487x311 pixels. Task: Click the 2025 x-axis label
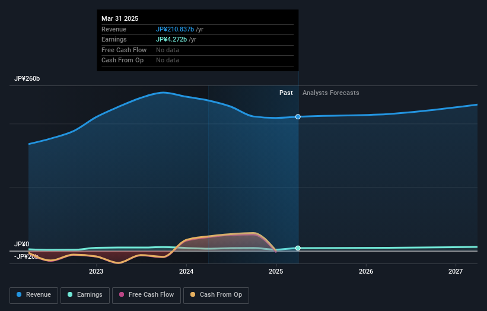tap(276, 272)
